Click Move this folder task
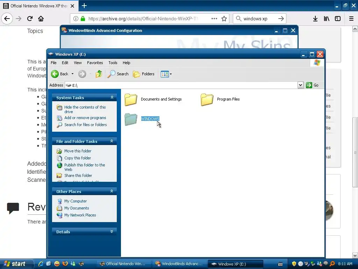The height and width of the screenshot is (269, 358). click(78, 151)
